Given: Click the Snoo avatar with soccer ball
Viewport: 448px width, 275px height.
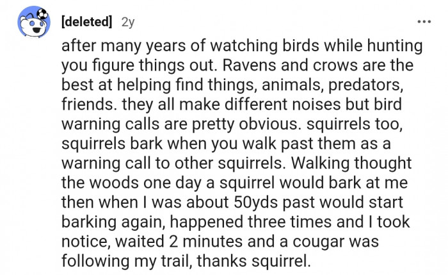Looking at the screenshot, I should [x=34, y=22].
